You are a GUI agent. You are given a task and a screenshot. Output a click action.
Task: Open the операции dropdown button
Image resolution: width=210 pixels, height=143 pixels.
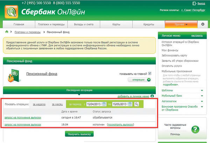(139, 80)
